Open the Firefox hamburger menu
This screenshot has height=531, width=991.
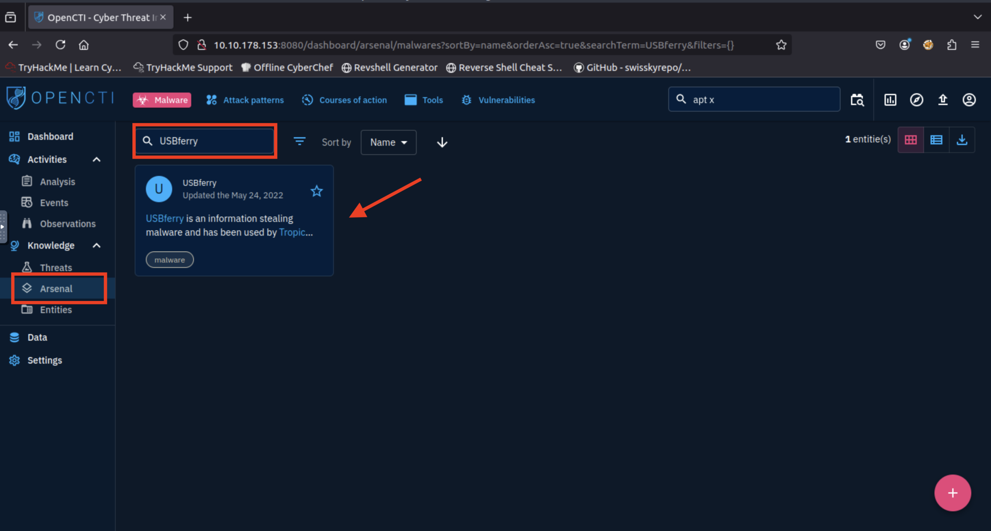point(975,45)
